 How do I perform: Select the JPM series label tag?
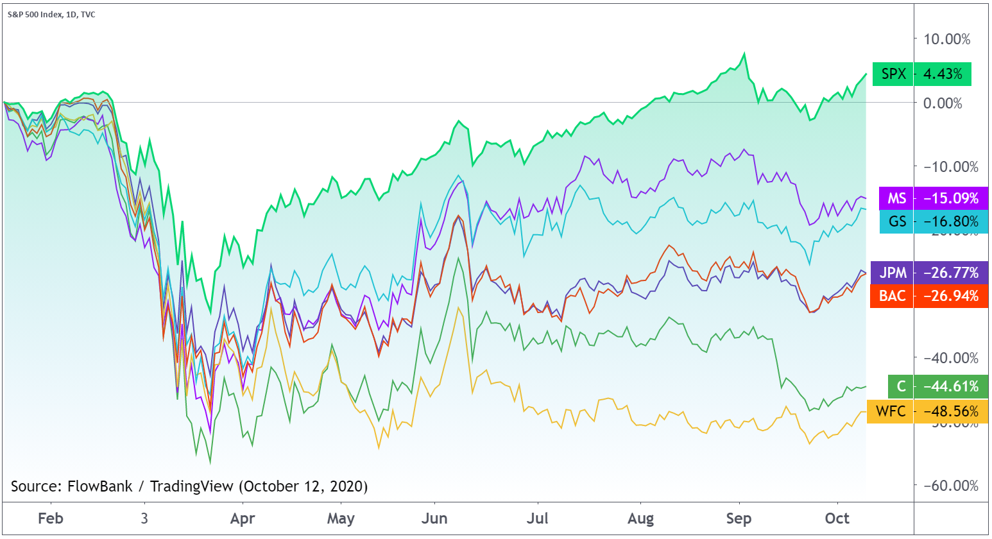tap(893, 273)
